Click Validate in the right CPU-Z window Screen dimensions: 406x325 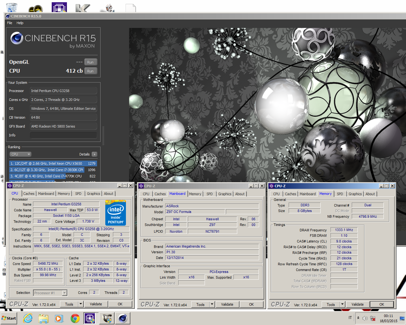pyautogui.click(x=357, y=304)
